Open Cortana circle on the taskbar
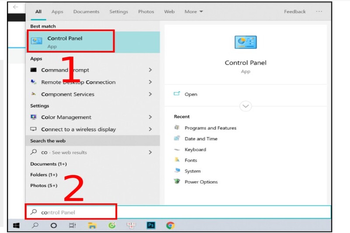 click(53, 226)
